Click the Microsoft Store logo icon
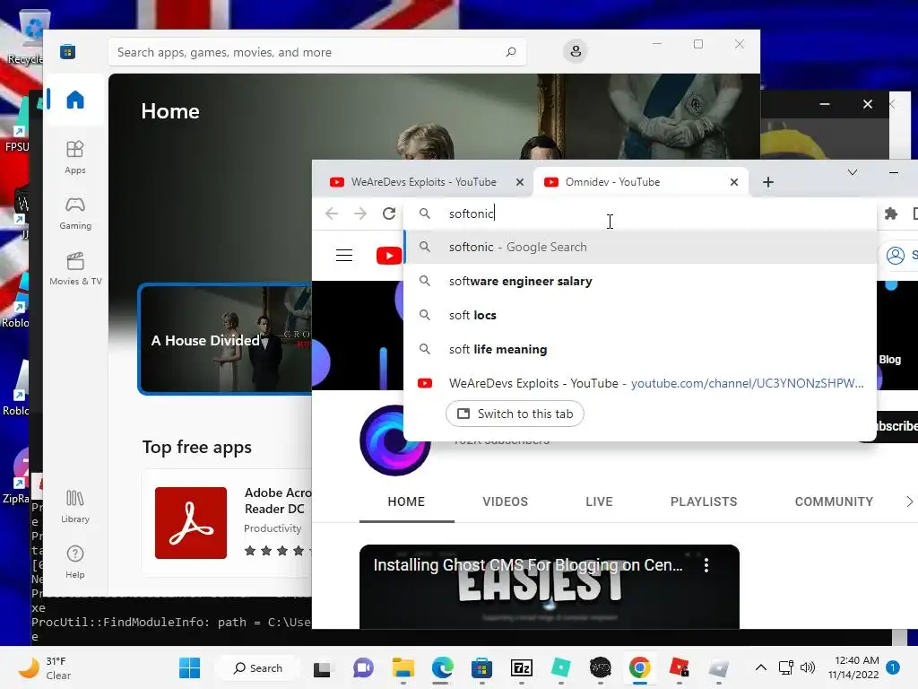The image size is (918, 689). pyautogui.click(x=67, y=51)
